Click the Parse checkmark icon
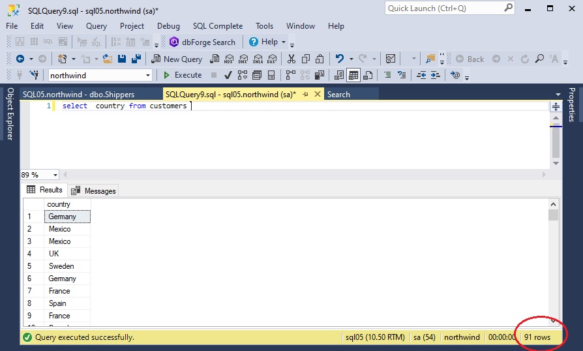The width and height of the screenshot is (583, 351). click(x=228, y=76)
